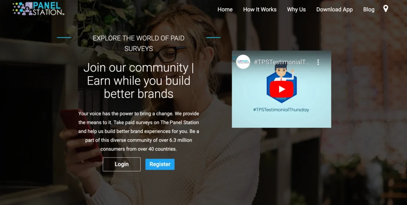Open the Why Us section

coord(297,10)
